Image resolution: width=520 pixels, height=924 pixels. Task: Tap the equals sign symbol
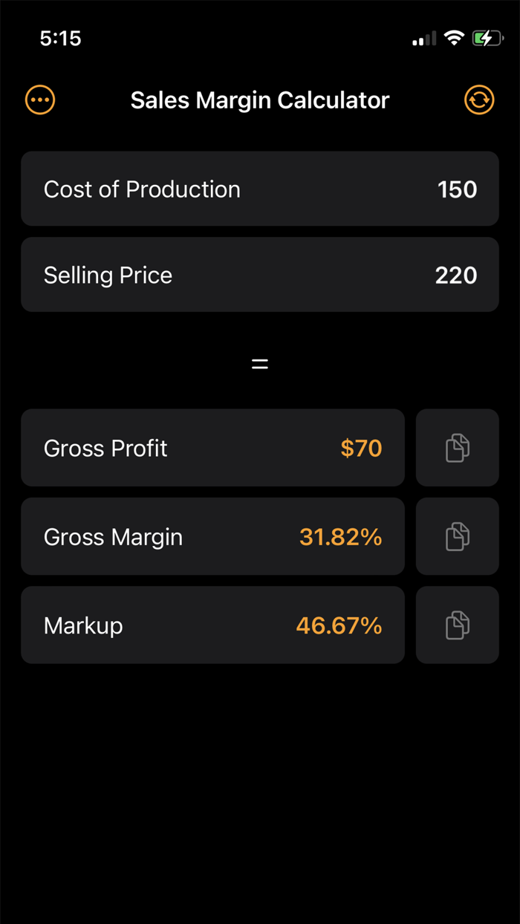(259, 363)
